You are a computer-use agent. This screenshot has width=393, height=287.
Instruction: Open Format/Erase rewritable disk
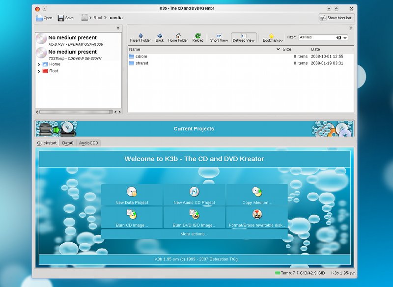(x=257, y=218)
